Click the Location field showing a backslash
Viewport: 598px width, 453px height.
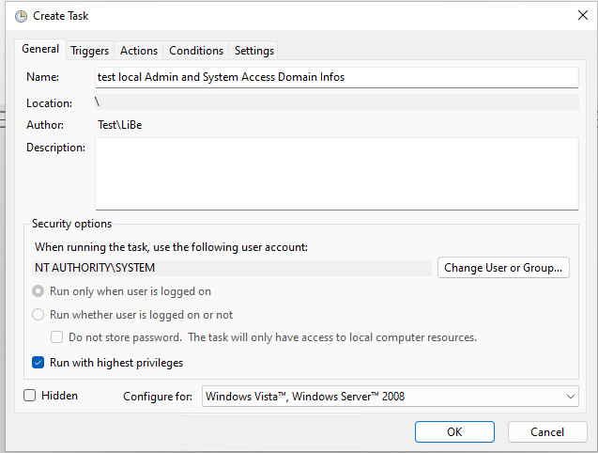[336, 102]
